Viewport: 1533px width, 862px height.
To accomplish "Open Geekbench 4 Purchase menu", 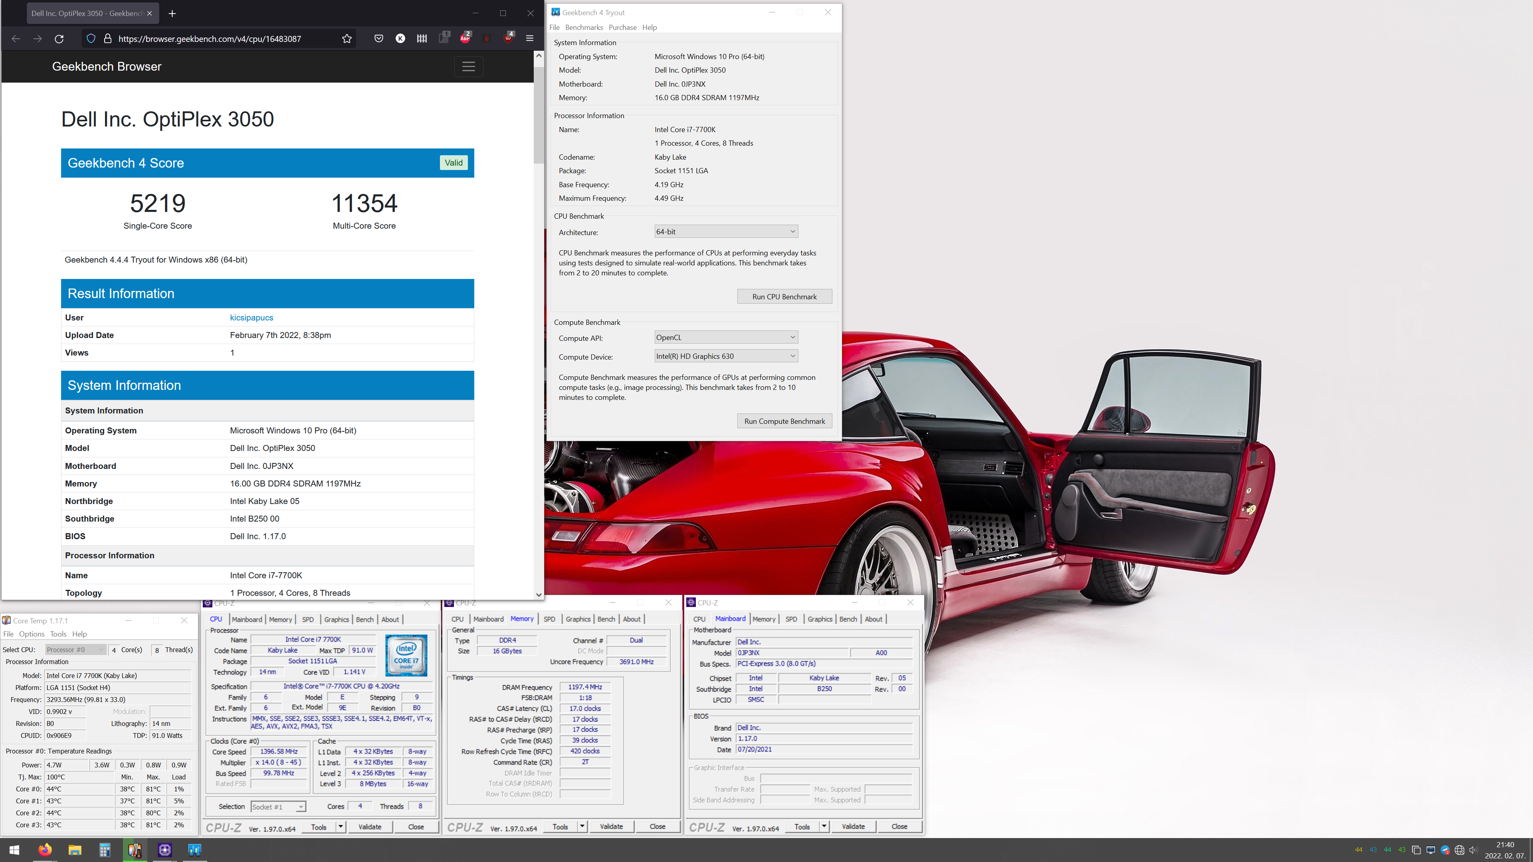I will click(x=622, y=28).
